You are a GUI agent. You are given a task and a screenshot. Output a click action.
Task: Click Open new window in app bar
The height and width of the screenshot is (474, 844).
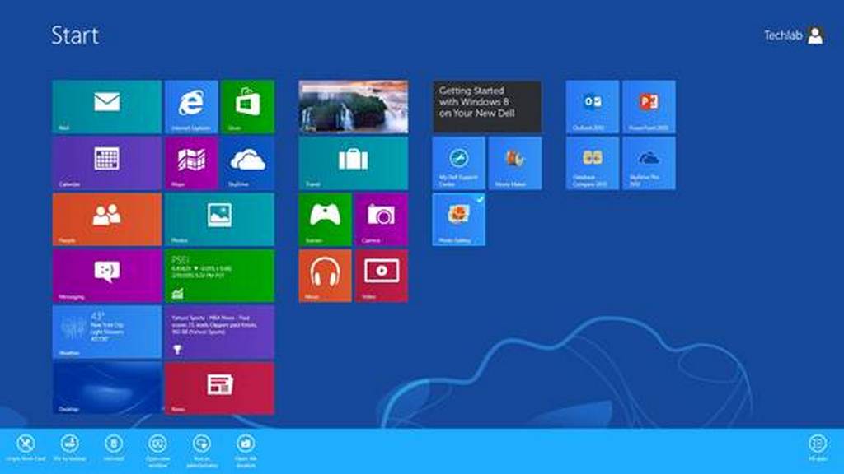pyautogui.click(x=157, y=450)
